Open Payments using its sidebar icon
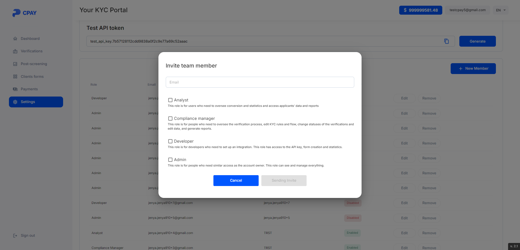 [x=15, y=89]
